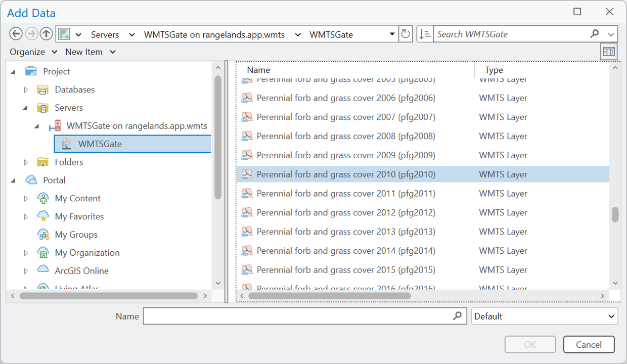
Task: Click the Name input field
Action: [298, 316]
